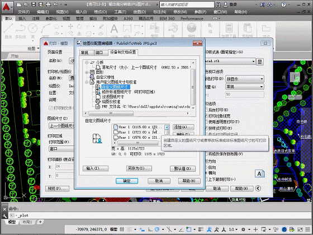Click the 添加(A)... button
The height and width of the screenshot is (235, 313).
point(183,127)
